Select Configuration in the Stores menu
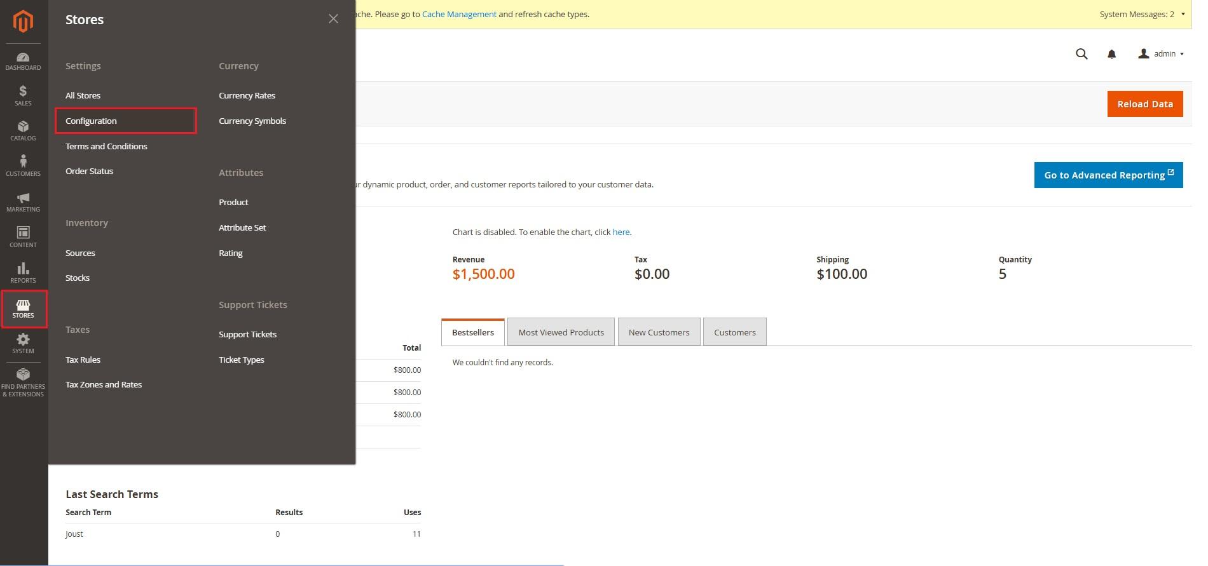 tap(91, 121)
